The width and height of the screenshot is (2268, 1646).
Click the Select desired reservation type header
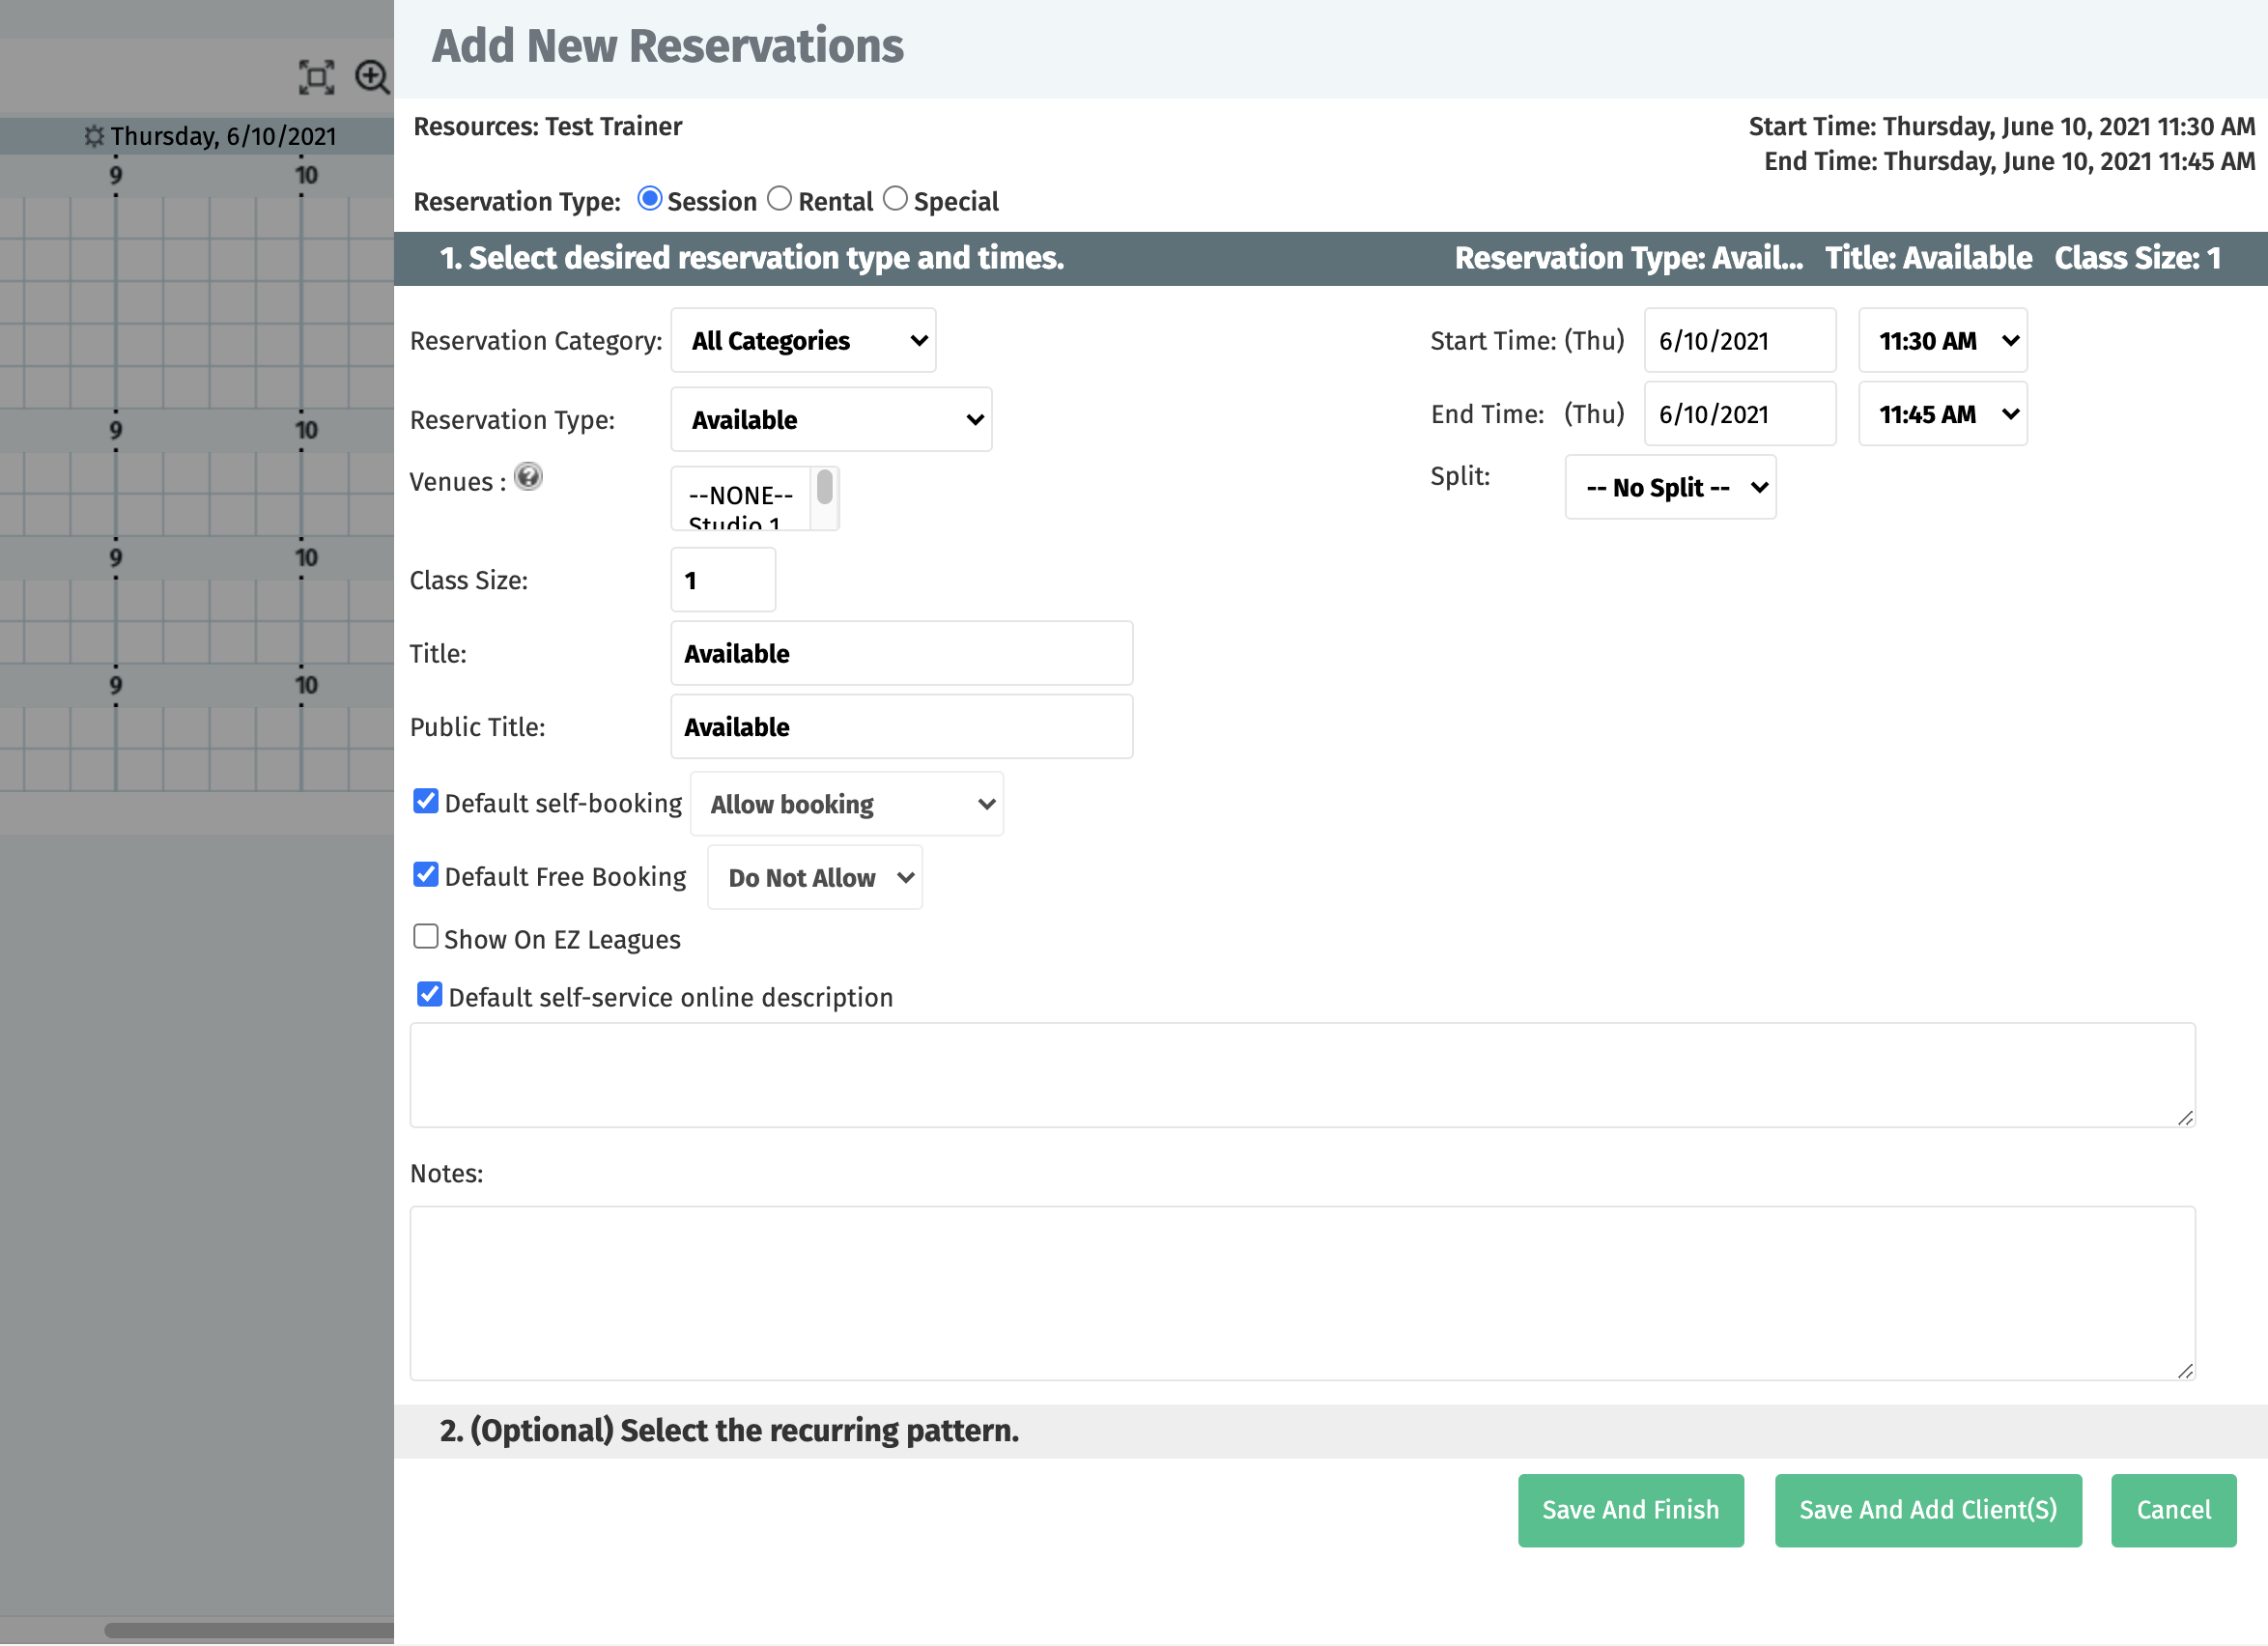click(752, 258)
